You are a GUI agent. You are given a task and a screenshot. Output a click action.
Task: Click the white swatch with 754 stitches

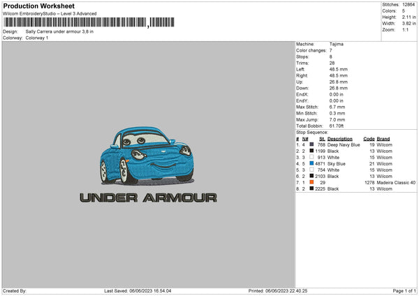click(x=311, y=170)
